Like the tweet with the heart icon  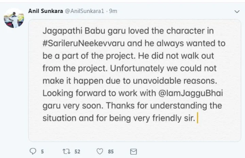(x=100, y=151)
